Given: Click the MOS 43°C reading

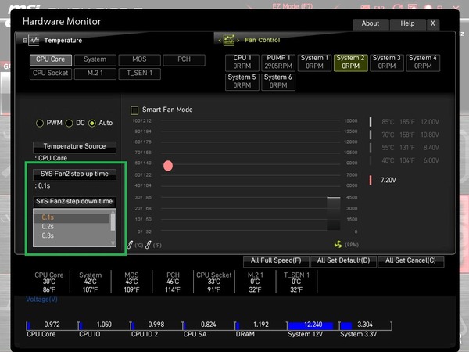Looking at the screenshot, I should pos(131,282).
